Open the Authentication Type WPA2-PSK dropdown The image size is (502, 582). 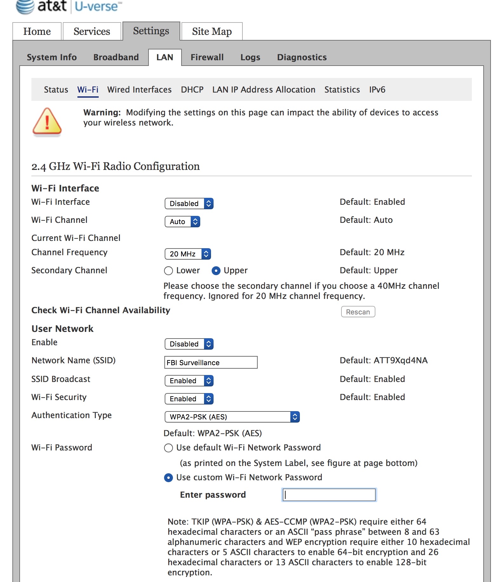pos(232,417)
